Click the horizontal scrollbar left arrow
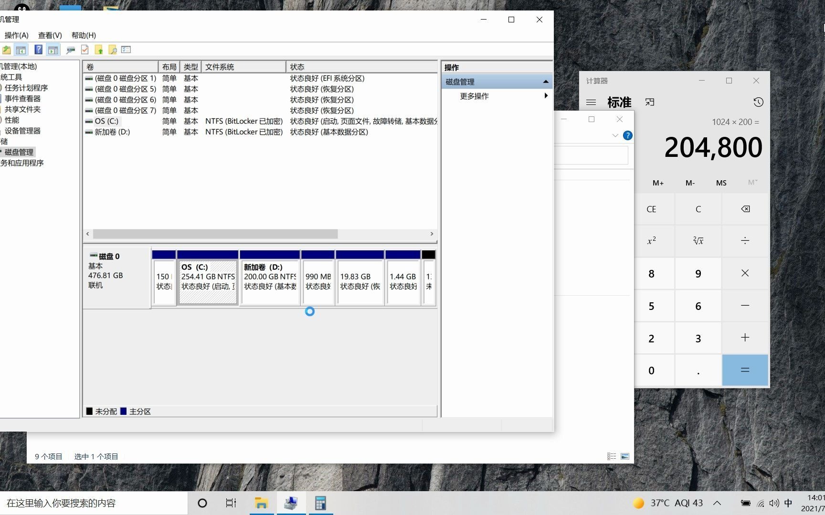The height and width of the screenshot is (515, 825). (88, 234)
